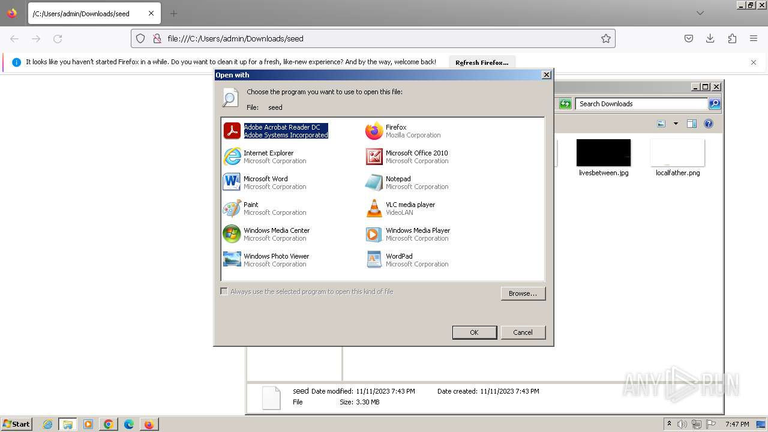Toggle Explorer preview pane icon
The image size is (768, 432).
click(692, 124)
